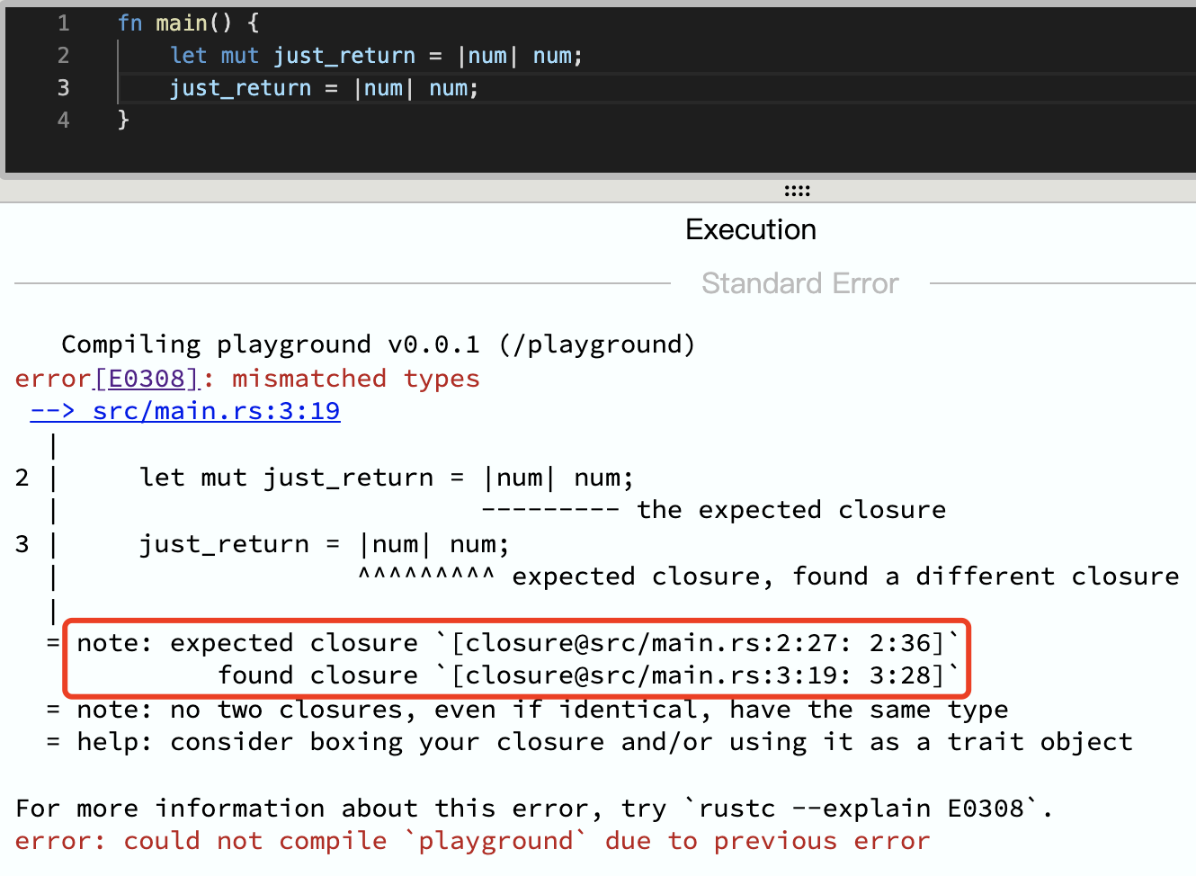This screenshot has height=876, width=1196.
Task: Click the closing brace on line 4
Action: [123, 121]
